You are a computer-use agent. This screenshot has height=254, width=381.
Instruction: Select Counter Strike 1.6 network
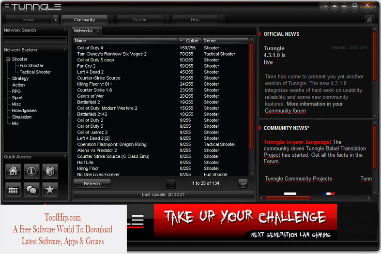161,90
